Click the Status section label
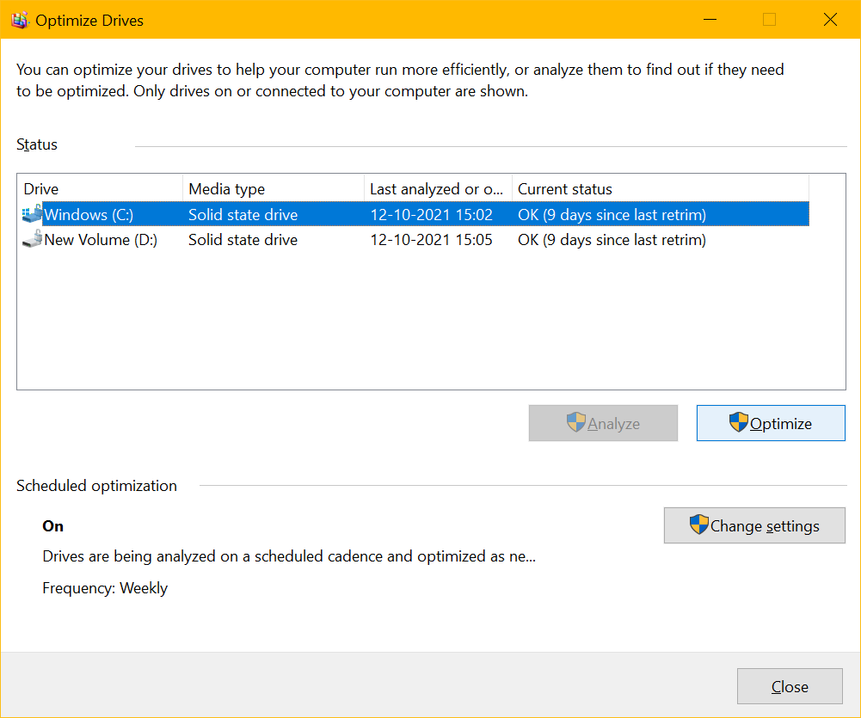 [37, 144]
